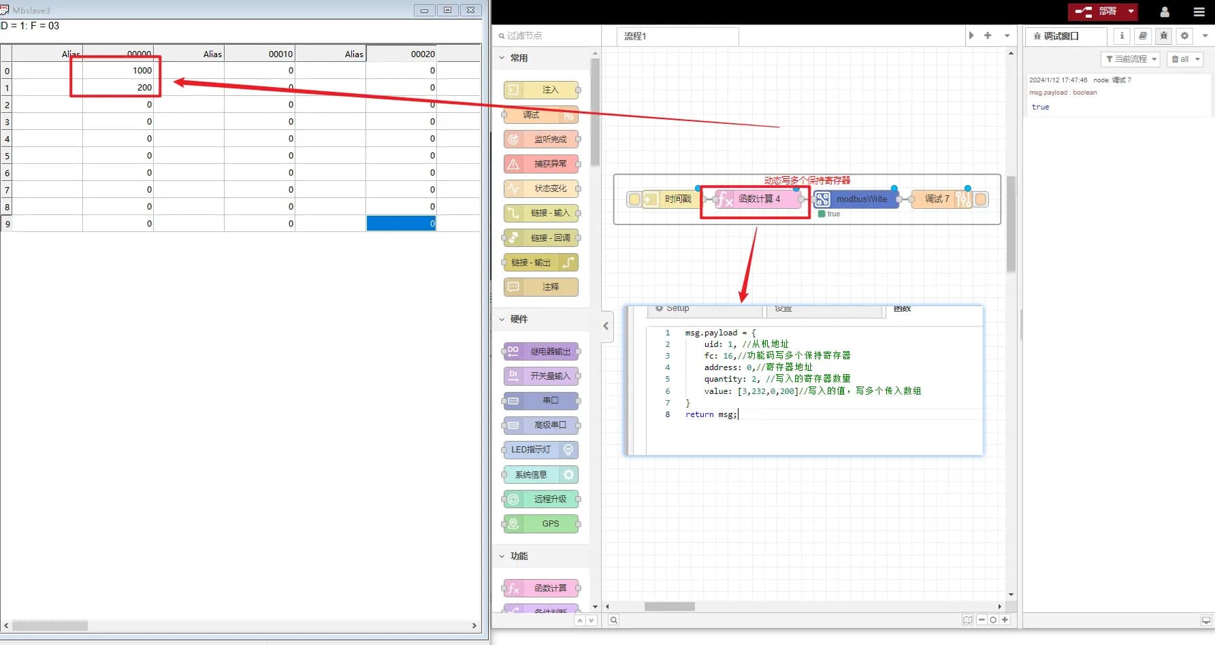This screenshot has width=1215, height=645.
Task: Add a new flow tab with plus icon
Action: pos(988,35)
